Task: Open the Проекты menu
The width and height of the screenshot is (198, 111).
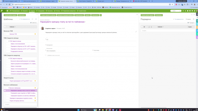Action: (x=24, y=11)
